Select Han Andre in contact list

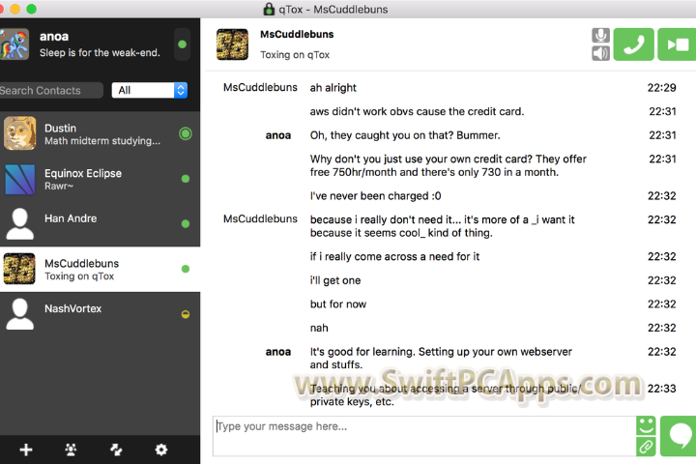(x=100, y=224)
